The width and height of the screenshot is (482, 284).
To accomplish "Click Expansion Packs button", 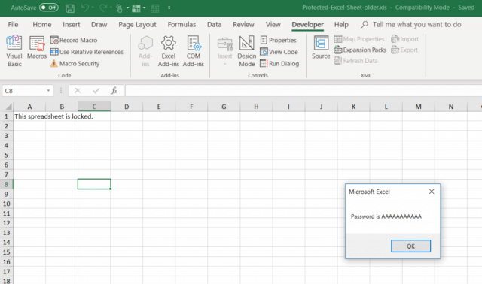I will (360, 50).
